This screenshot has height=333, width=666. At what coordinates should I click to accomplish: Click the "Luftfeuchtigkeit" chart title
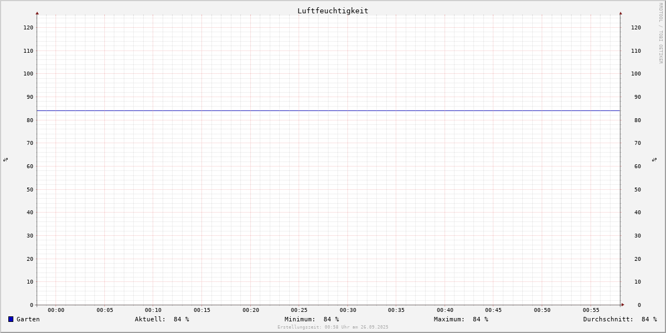click(333, 11)
